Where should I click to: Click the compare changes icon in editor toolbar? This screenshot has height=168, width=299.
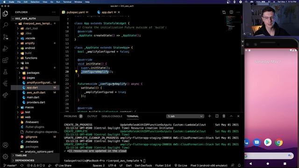click(x=224, y=12)
